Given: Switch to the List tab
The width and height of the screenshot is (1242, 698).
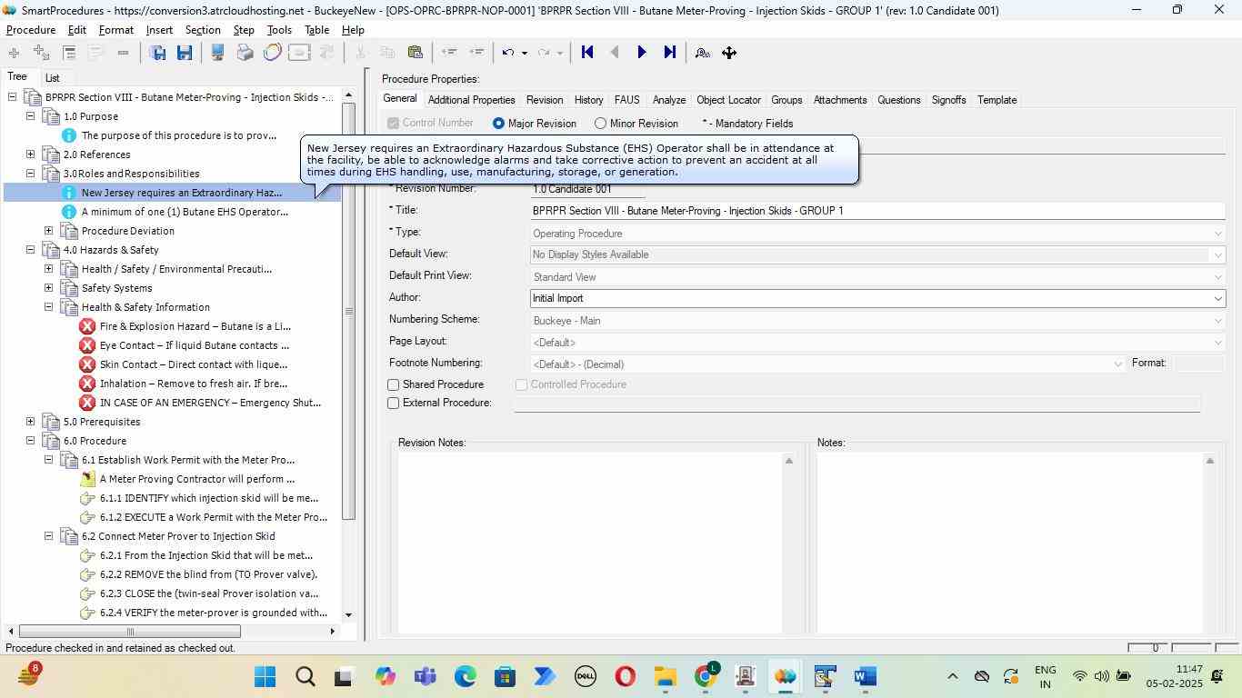Looking at the screenshot, I should coord(53,78).
